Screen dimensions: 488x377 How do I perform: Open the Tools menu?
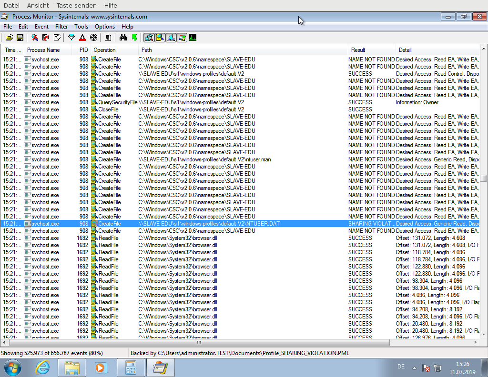[x=81, y=27]
